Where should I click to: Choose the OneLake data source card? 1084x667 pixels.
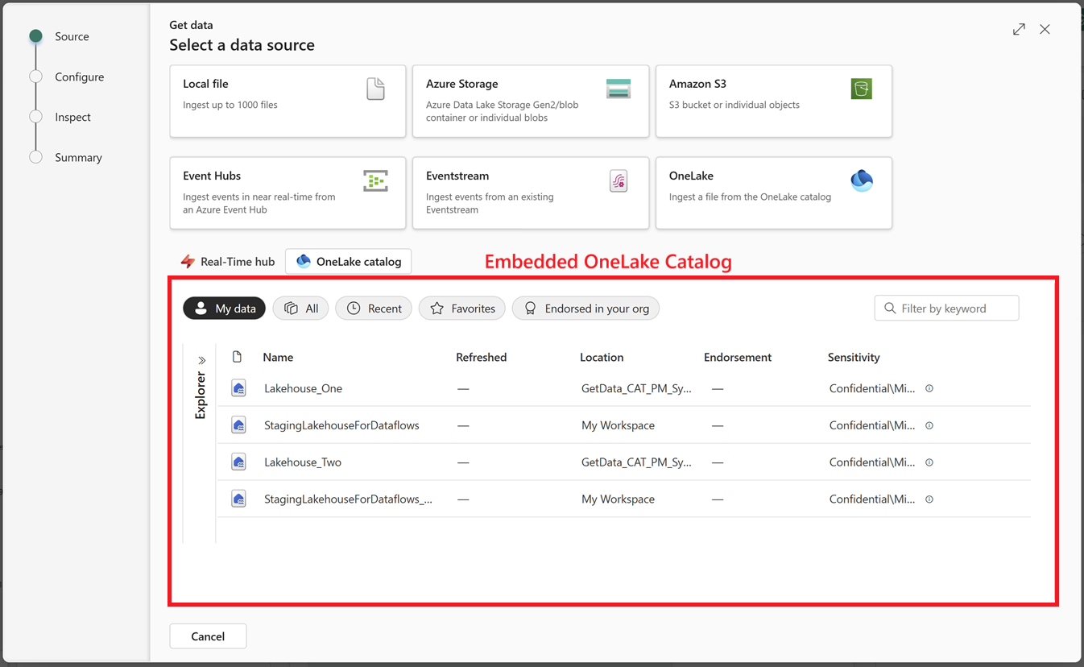pyautogui.click(x=774, y=193)
